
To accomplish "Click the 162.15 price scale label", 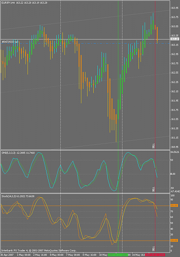I will [x=175, y=91].
